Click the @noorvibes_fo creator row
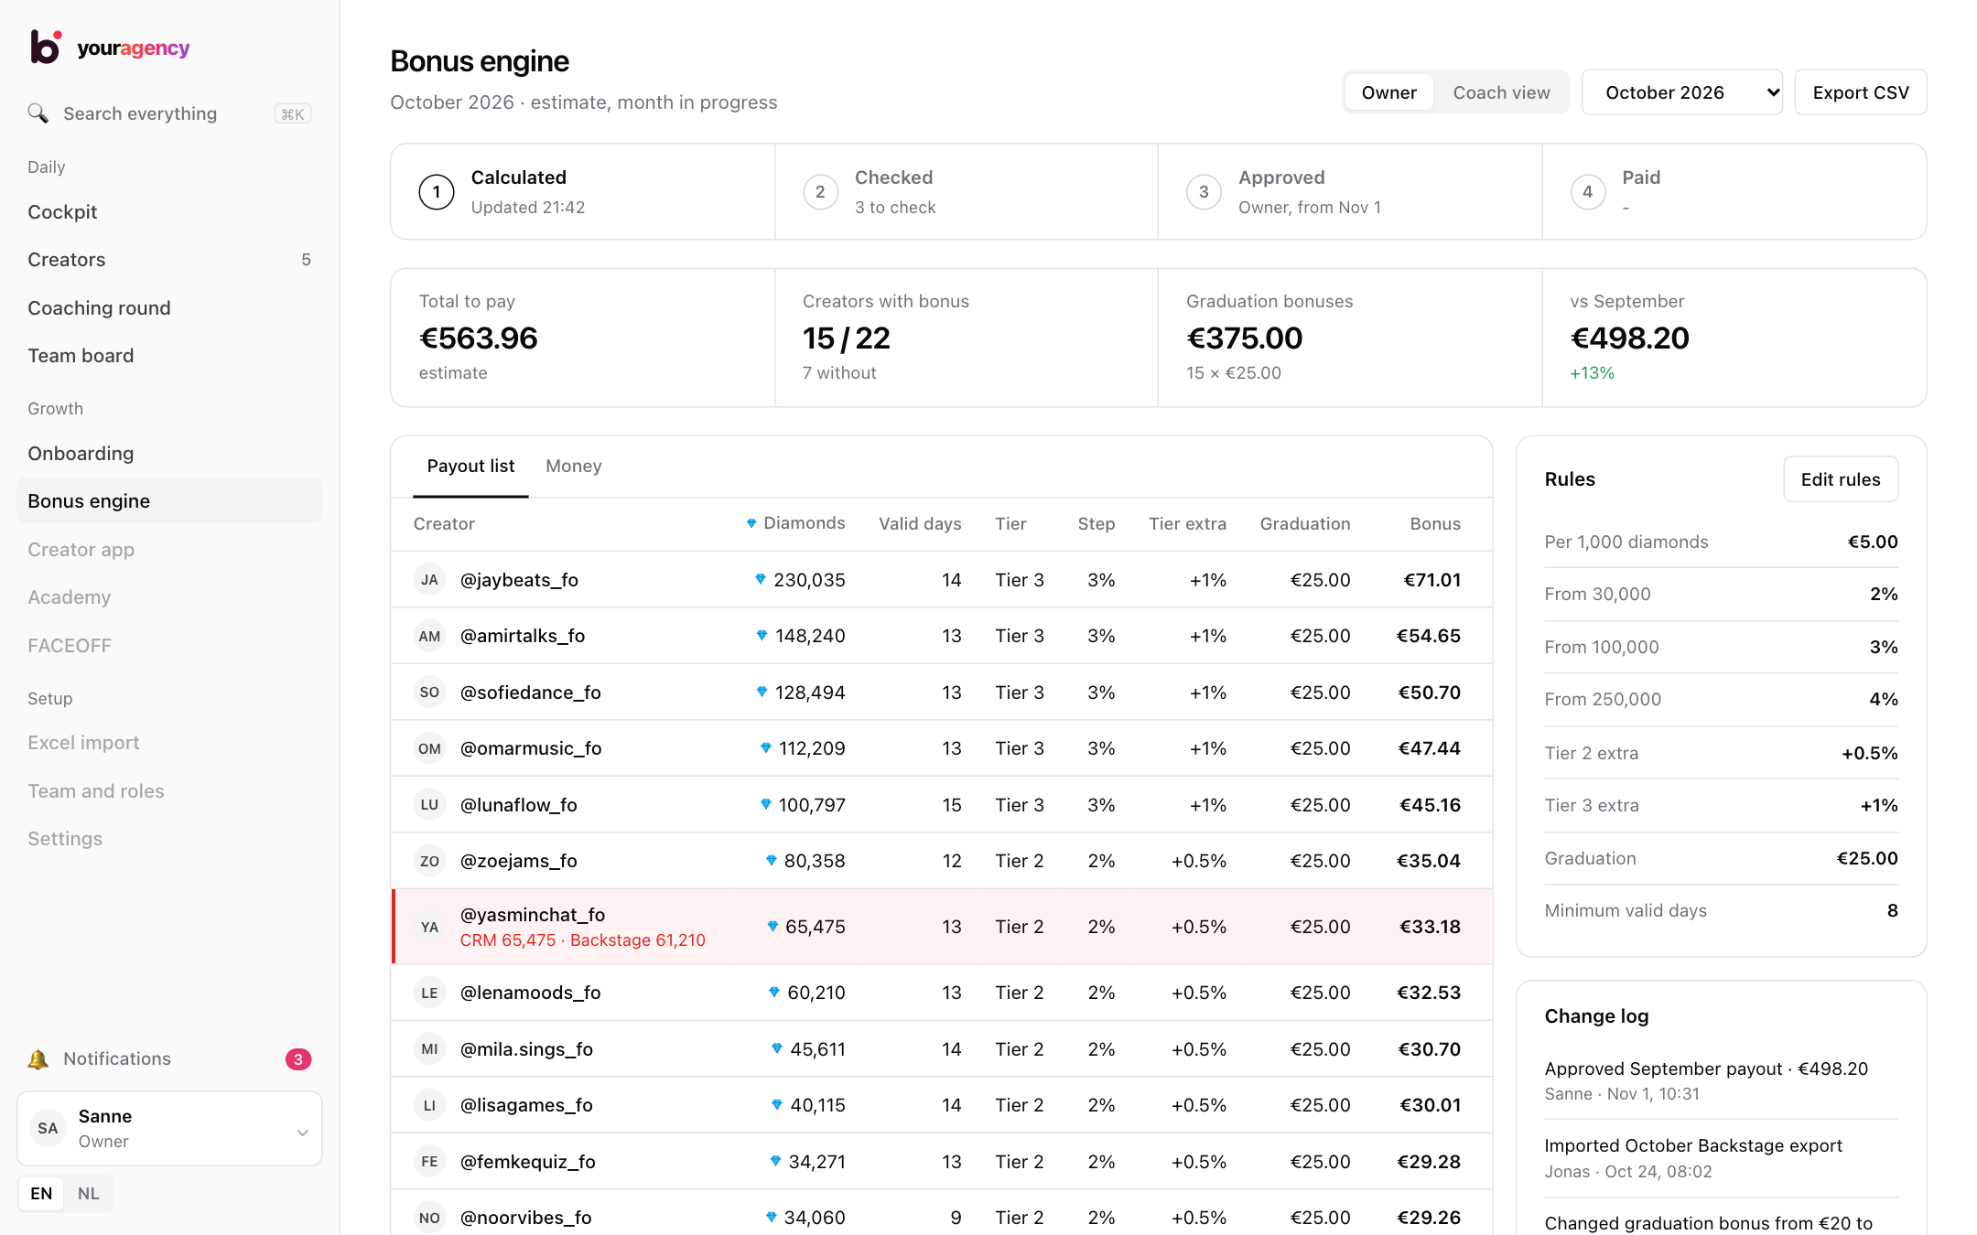This screenshot has width=1977, height=1235. (942, 1215)
